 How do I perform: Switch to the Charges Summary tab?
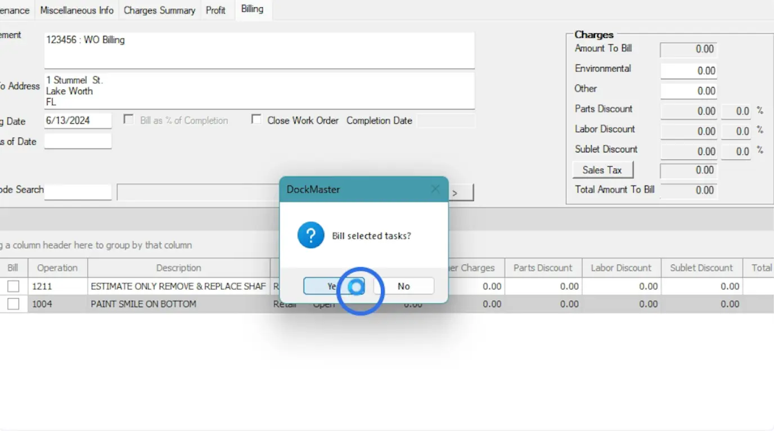pyautogui.click(x=159, y=10)
